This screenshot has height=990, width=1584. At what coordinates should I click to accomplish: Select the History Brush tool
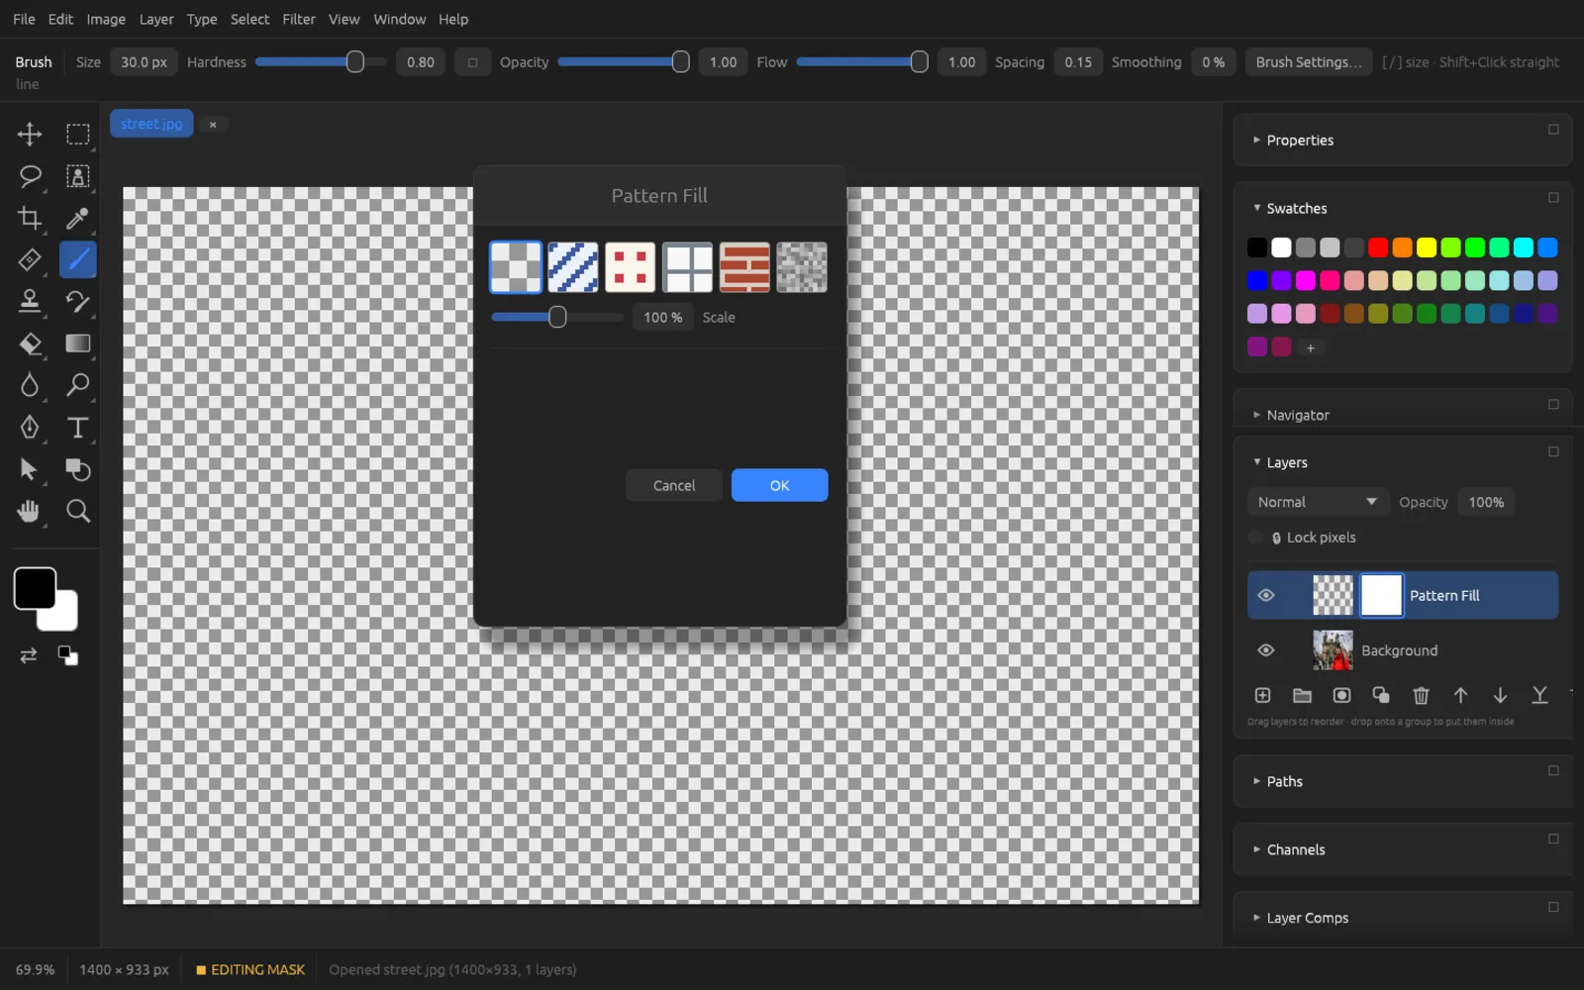tap(77, 301)
